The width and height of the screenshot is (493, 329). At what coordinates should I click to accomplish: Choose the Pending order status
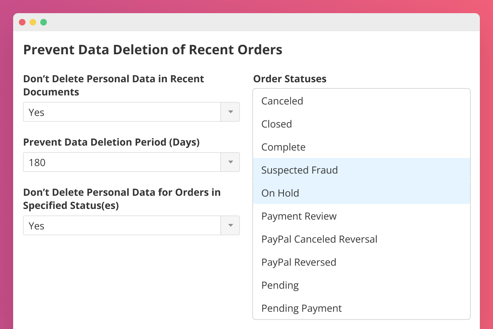tap(280, 285)
